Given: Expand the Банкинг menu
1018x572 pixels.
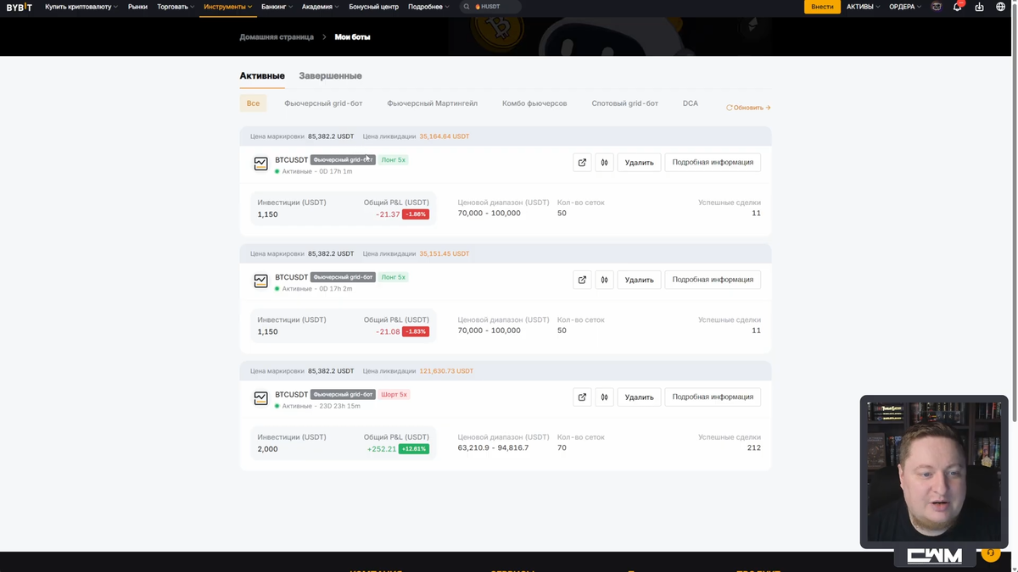Looking at the screenshot, I should 277,7.
